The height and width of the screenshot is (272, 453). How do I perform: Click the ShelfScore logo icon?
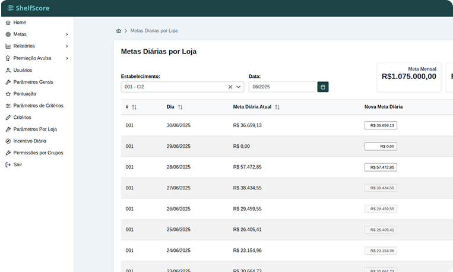click(10, 8)
